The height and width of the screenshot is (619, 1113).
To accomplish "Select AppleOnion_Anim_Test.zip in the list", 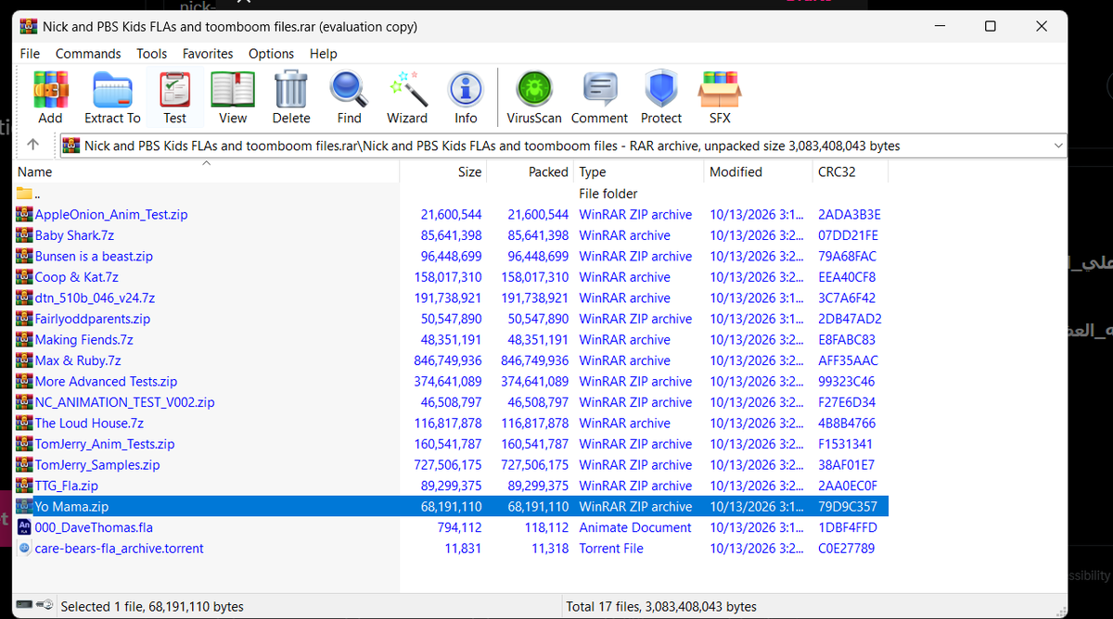I will 452,214.
